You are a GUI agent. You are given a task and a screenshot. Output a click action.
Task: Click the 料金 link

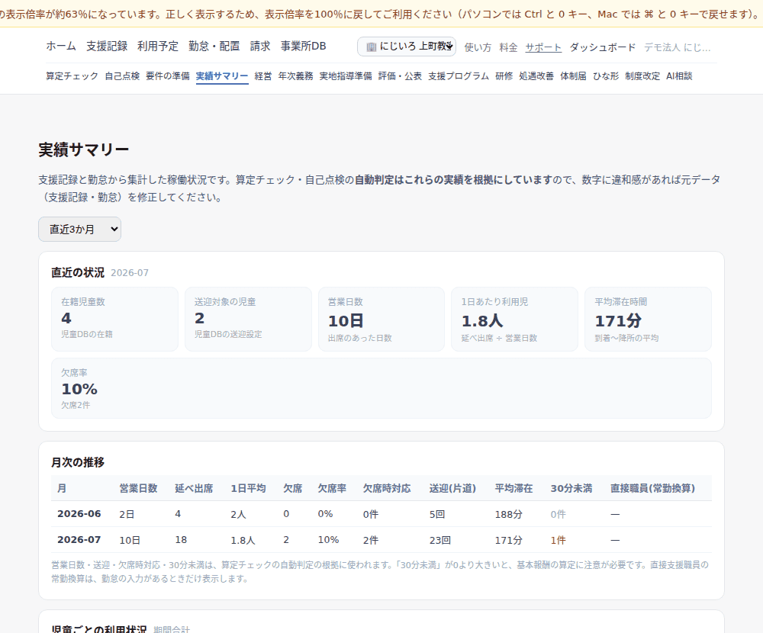(x=508, y=47)
